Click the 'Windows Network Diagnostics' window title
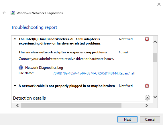This screenshot has height=125, width=163. 40,13
